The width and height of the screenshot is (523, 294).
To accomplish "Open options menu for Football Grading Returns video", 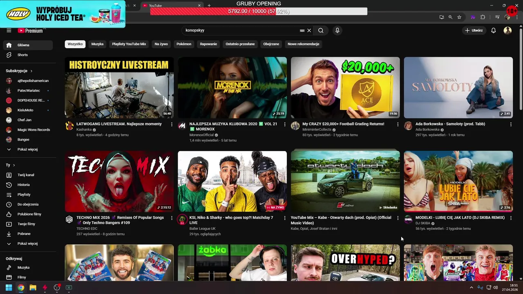I will click(398, 125).
